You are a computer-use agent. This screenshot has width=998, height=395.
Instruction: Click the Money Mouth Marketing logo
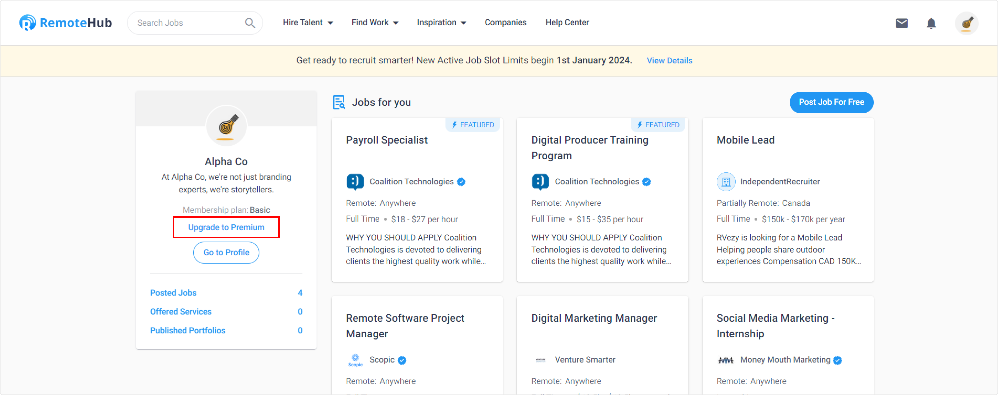726,360
